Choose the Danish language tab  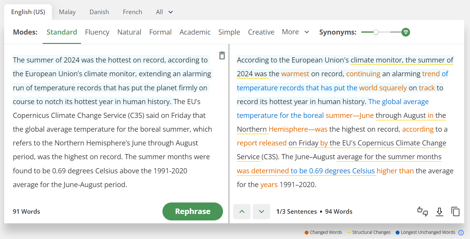tap(99, 12)
